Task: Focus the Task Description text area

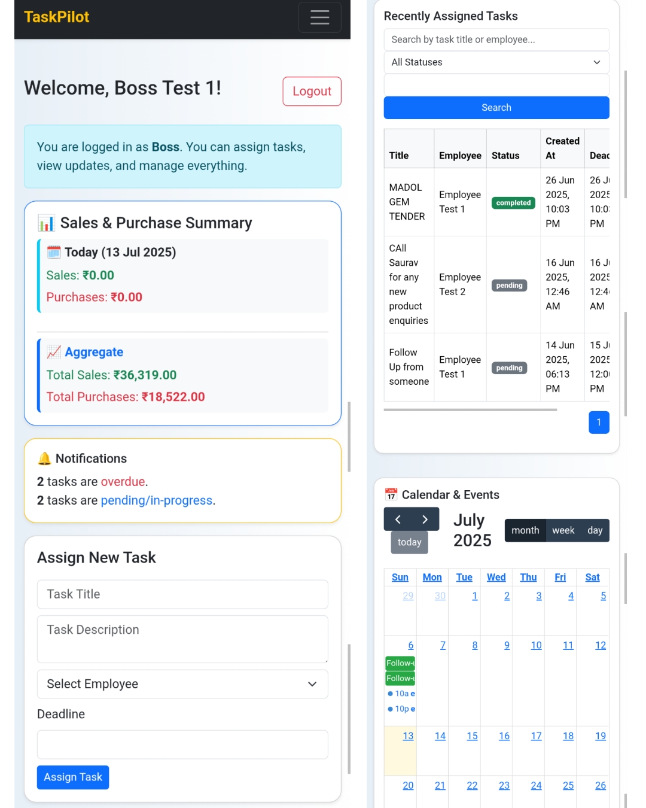Action: (182, 639)
